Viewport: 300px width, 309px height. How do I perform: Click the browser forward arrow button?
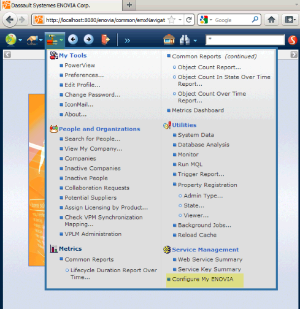click(x=22, y=20)
